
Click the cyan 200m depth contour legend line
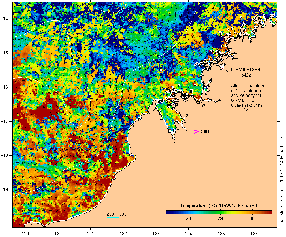pos(113,217)
